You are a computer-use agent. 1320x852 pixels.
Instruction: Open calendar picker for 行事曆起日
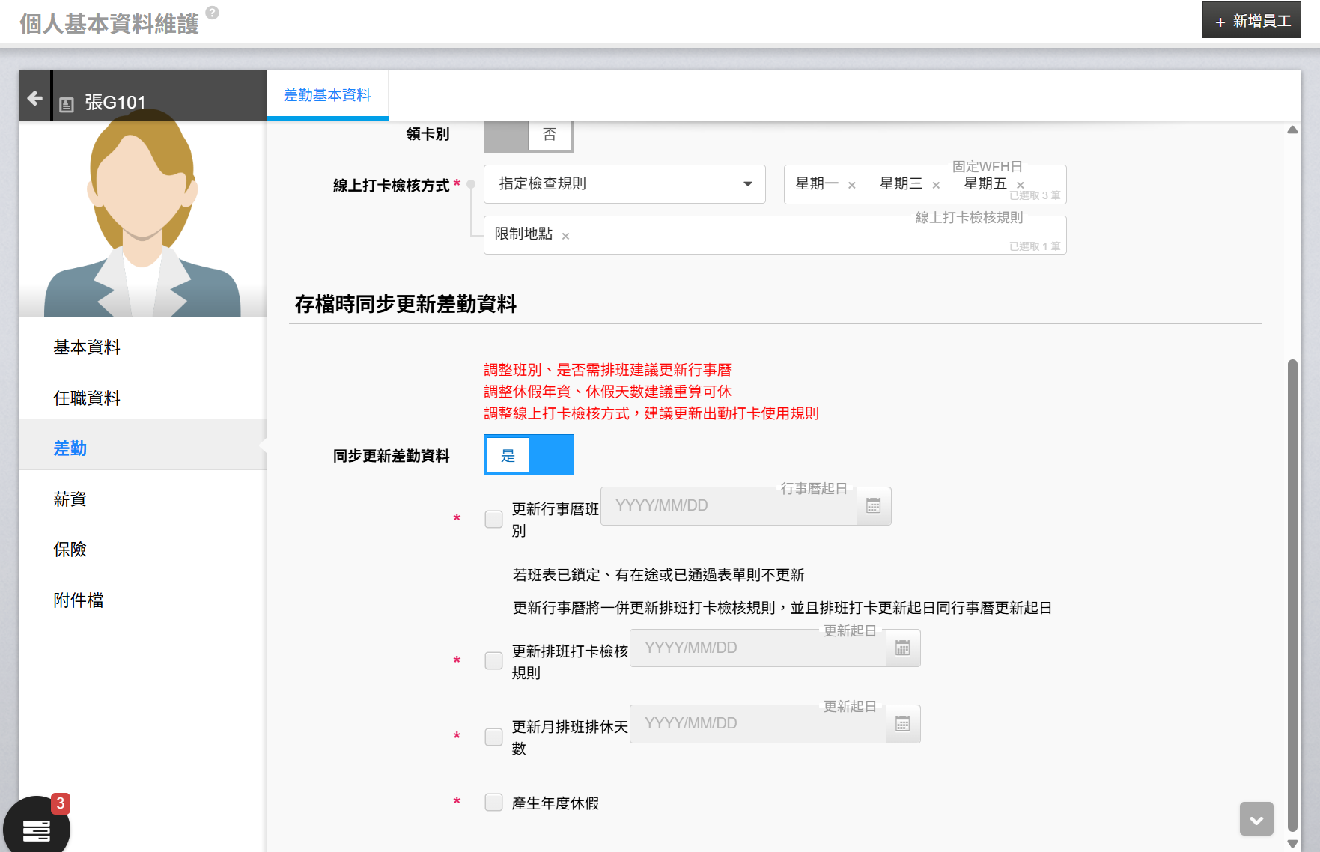873,506
